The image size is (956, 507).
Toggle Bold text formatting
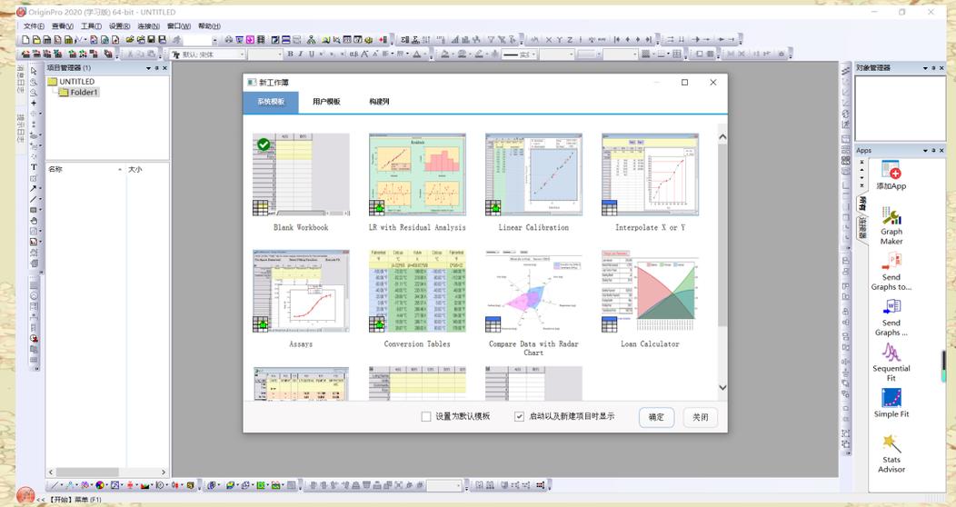point(290,54)
